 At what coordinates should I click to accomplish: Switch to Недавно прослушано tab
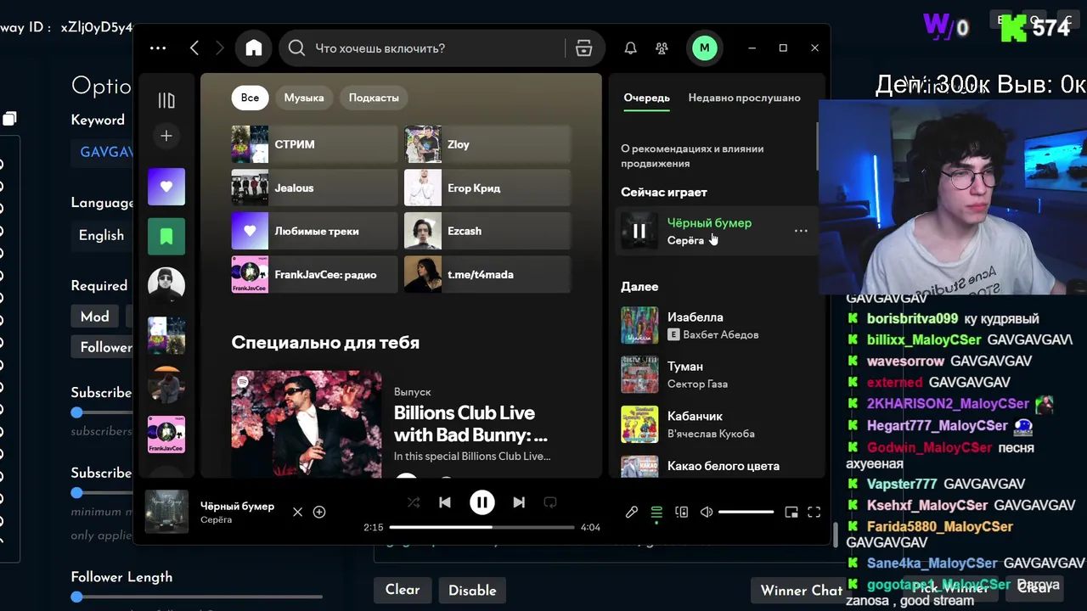coord(744,98)
